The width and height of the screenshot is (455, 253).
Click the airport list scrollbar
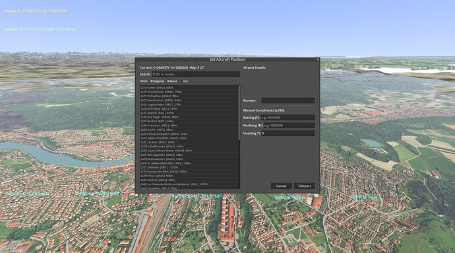239,113
